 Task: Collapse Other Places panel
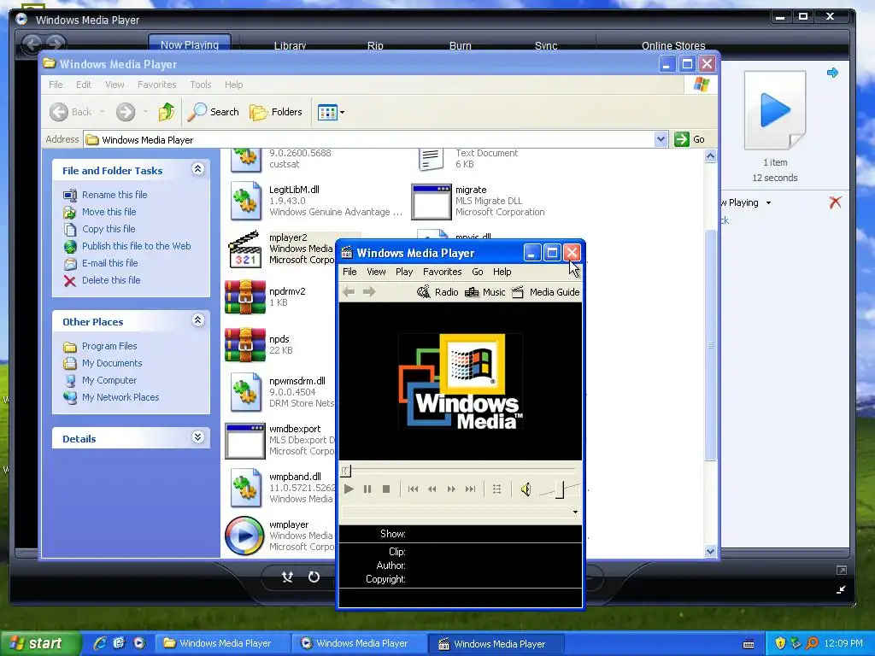click(197, 320)
